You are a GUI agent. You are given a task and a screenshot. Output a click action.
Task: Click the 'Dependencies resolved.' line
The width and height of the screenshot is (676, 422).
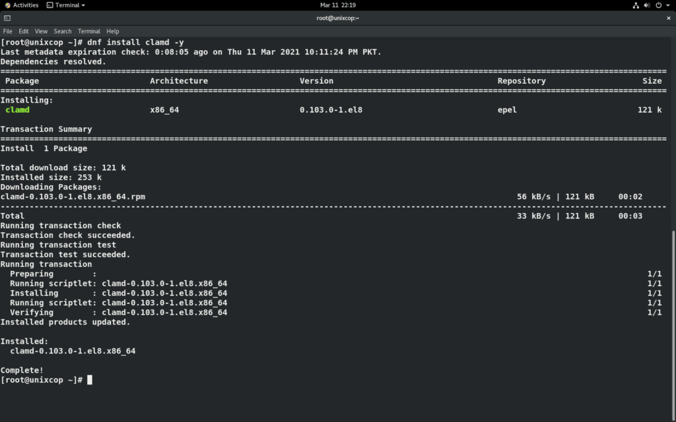click(x=53, y=61)
